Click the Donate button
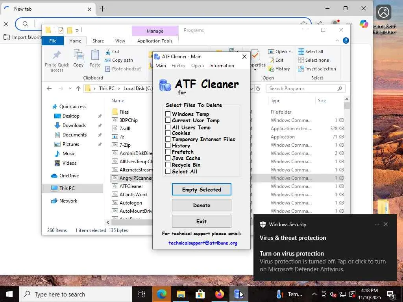Screen dimensions: 403x302 (201, 205)
